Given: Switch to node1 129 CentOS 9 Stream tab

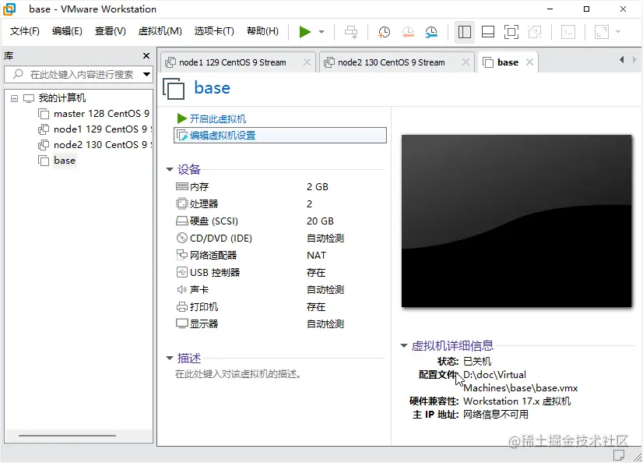Looking at the screenshot, I should point(232,62).
